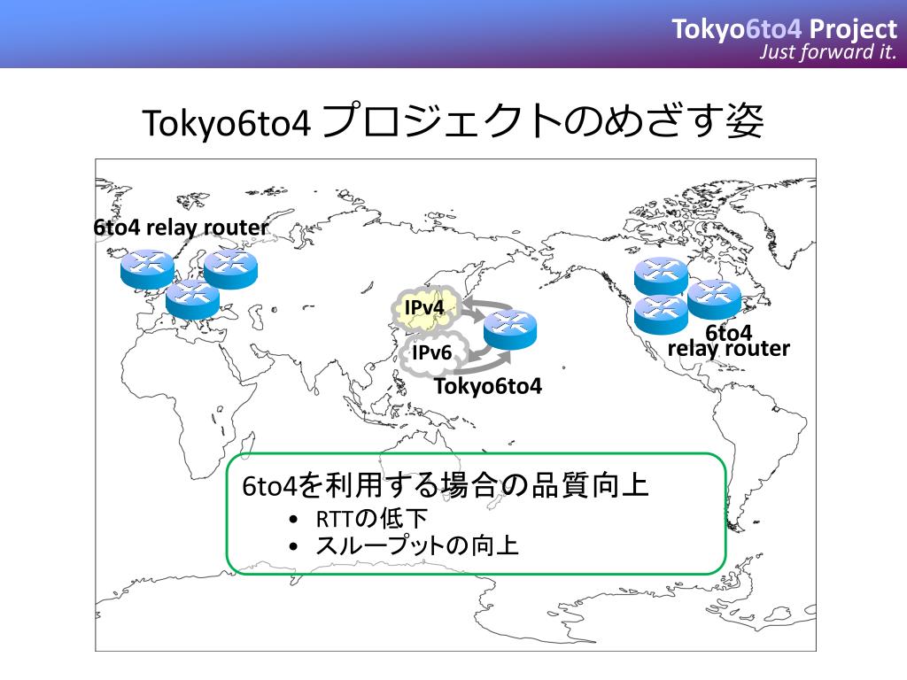Click the bullet 'スループットの向上'
Image resolution: width=907 pixels, height=680 pixels.
click(x=416, y=545)
